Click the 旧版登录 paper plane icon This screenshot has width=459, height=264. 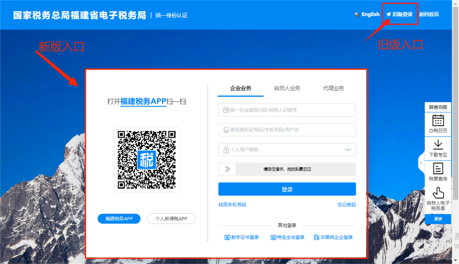coord(388,14)
